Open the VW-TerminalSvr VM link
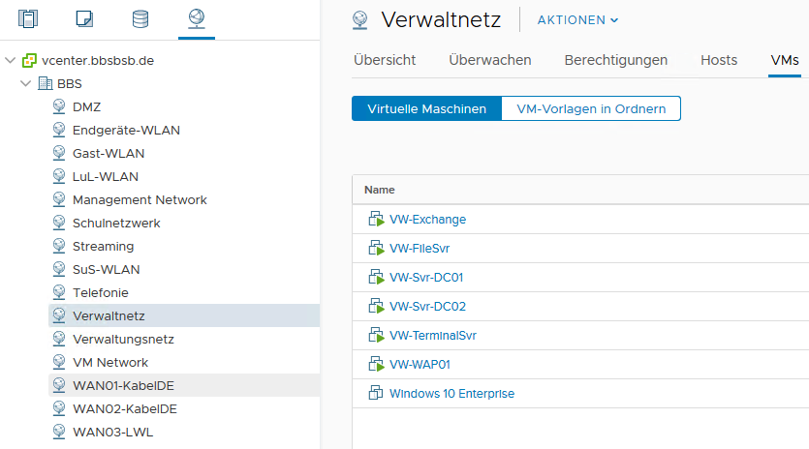This screenshot has height=449, width=809. [433, 336]
